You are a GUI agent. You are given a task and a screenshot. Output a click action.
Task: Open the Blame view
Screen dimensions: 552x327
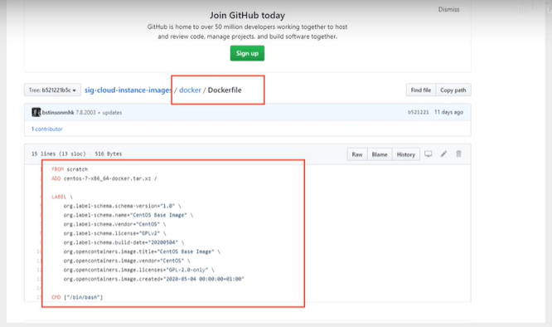[380, 154]
